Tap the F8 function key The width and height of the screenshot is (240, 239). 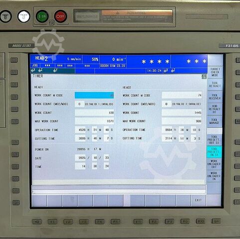click(x=170, y=221)
